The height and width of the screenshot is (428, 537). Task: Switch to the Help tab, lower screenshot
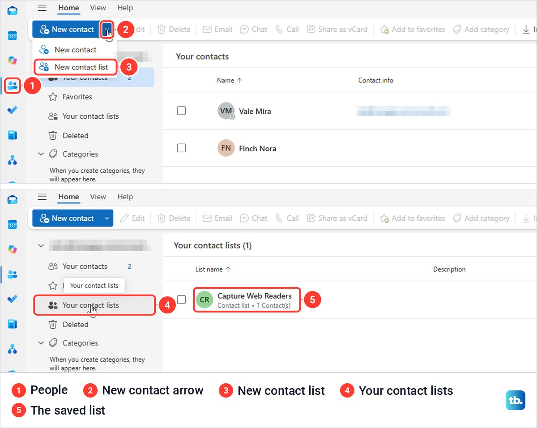125,197
